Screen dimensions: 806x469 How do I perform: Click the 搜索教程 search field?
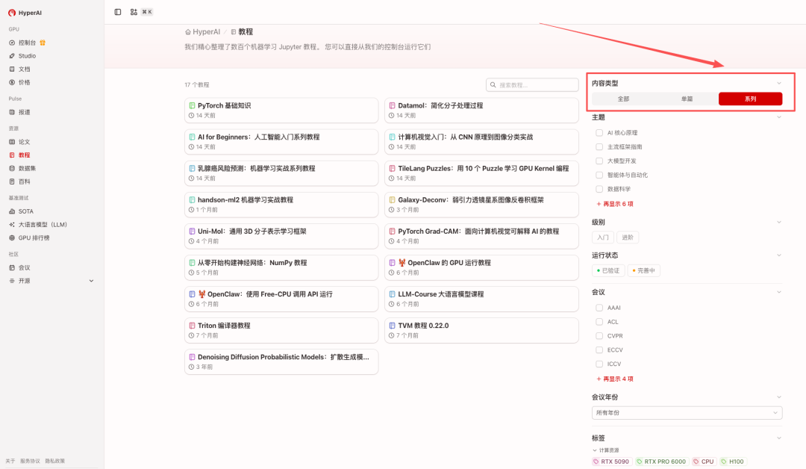(x=532, y=85)
